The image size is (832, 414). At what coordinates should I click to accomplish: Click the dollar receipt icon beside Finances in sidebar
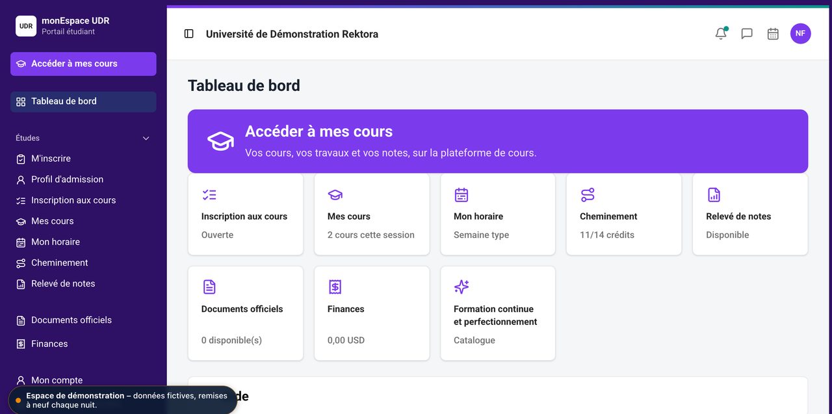[21, 344]
